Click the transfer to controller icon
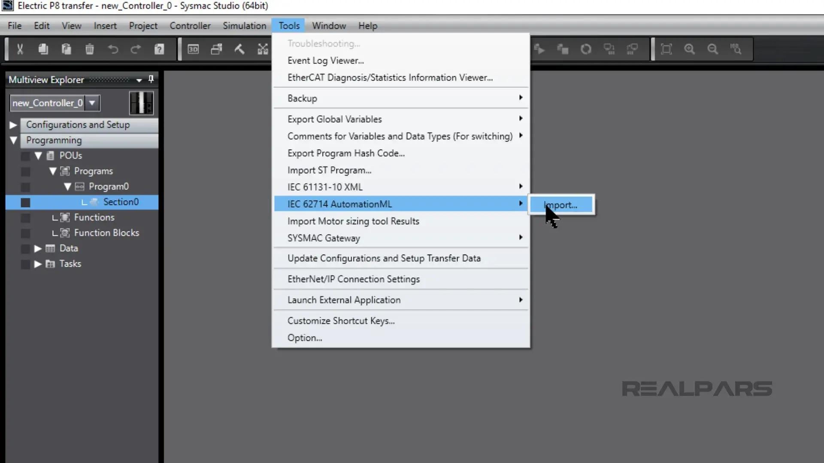824x463 pixels. (609, 49)
